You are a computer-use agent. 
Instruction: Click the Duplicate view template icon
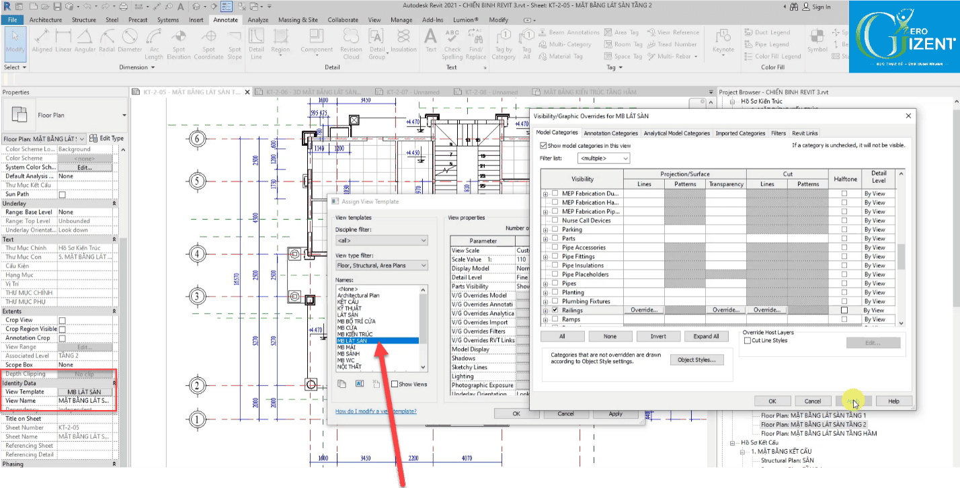[342, 384]
